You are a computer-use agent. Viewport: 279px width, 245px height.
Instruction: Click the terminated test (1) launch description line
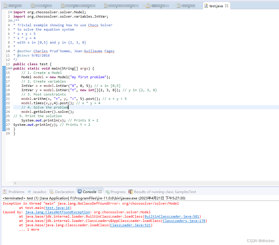94,198
